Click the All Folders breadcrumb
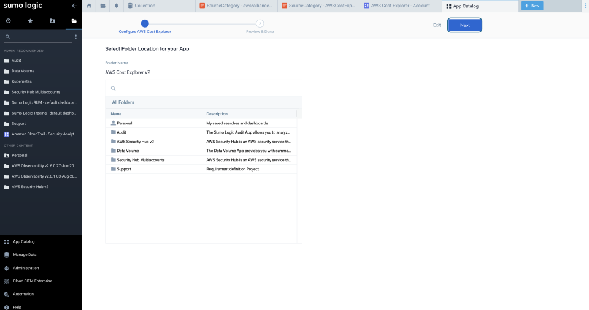This screenshot has width=589, height=310. 123,102
